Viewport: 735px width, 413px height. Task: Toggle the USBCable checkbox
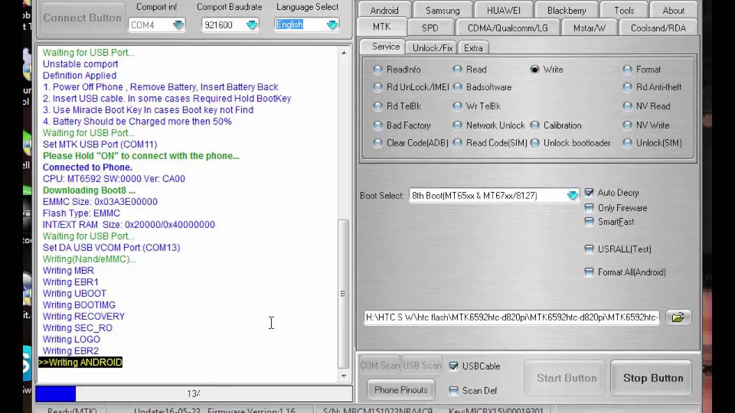[x=454, y=366]
